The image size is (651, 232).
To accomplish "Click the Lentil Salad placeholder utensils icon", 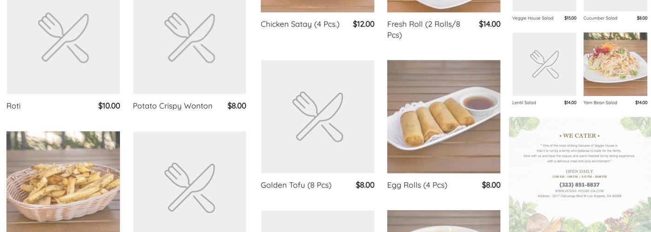I will (544, 64).
